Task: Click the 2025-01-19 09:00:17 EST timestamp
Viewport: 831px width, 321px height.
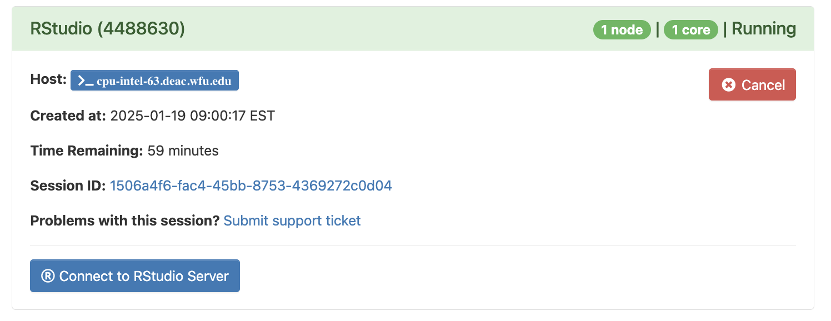Action: 192,116
